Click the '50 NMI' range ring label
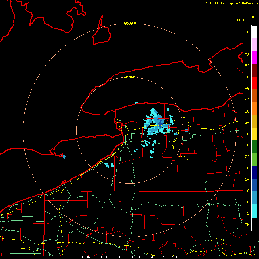 click(129, 77)
